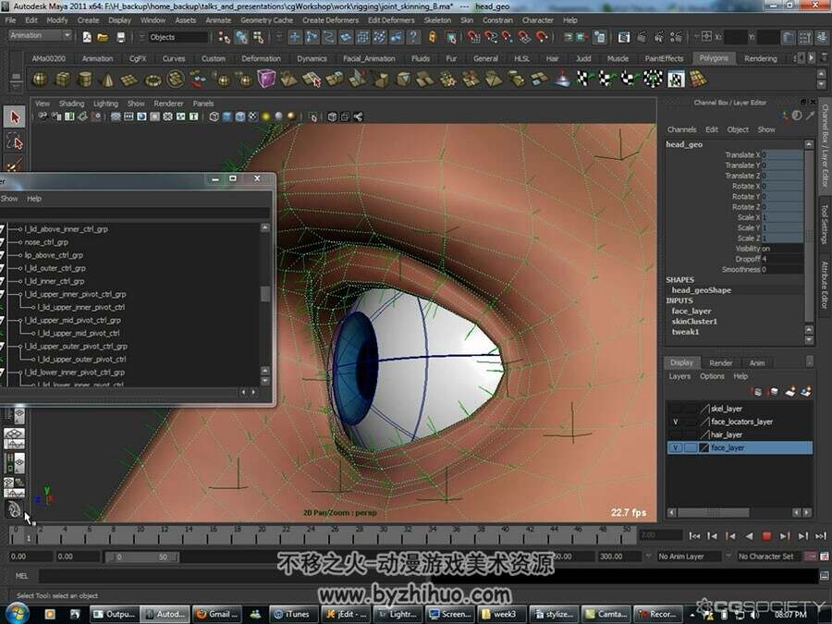Switch to the Polygons shelf tab
This screenshot has height=624, width=832.
(713, 58)
